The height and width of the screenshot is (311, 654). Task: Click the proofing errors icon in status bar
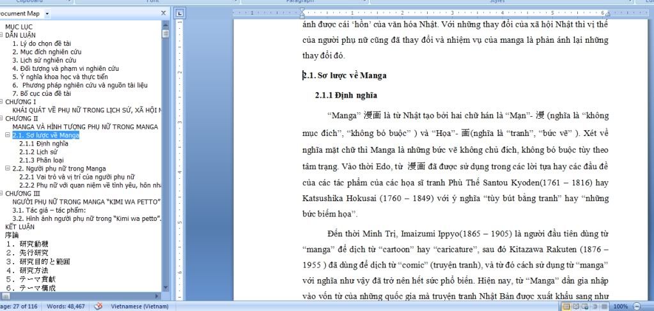(x=98, y=307)
